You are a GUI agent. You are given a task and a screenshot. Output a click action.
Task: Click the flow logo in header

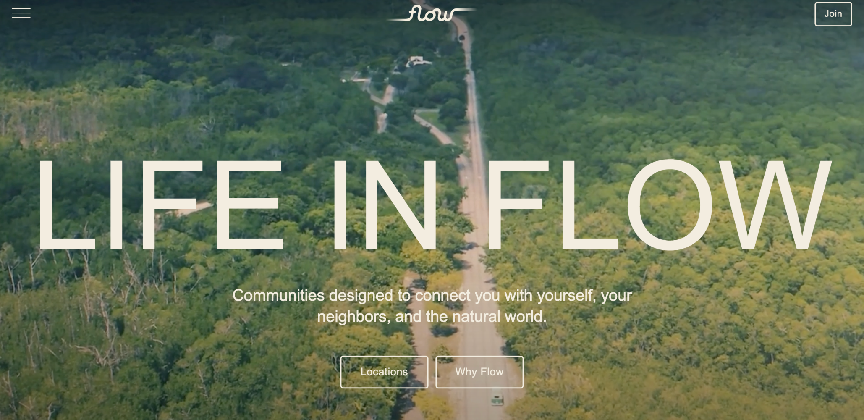pyautogui.click(x=431, y=13)
